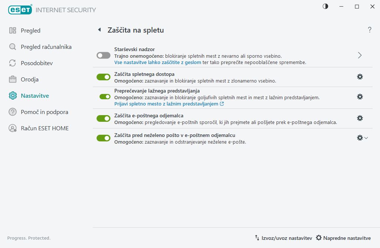
Task: Open the Pomoč in podpora section
Action: (44, 112)
